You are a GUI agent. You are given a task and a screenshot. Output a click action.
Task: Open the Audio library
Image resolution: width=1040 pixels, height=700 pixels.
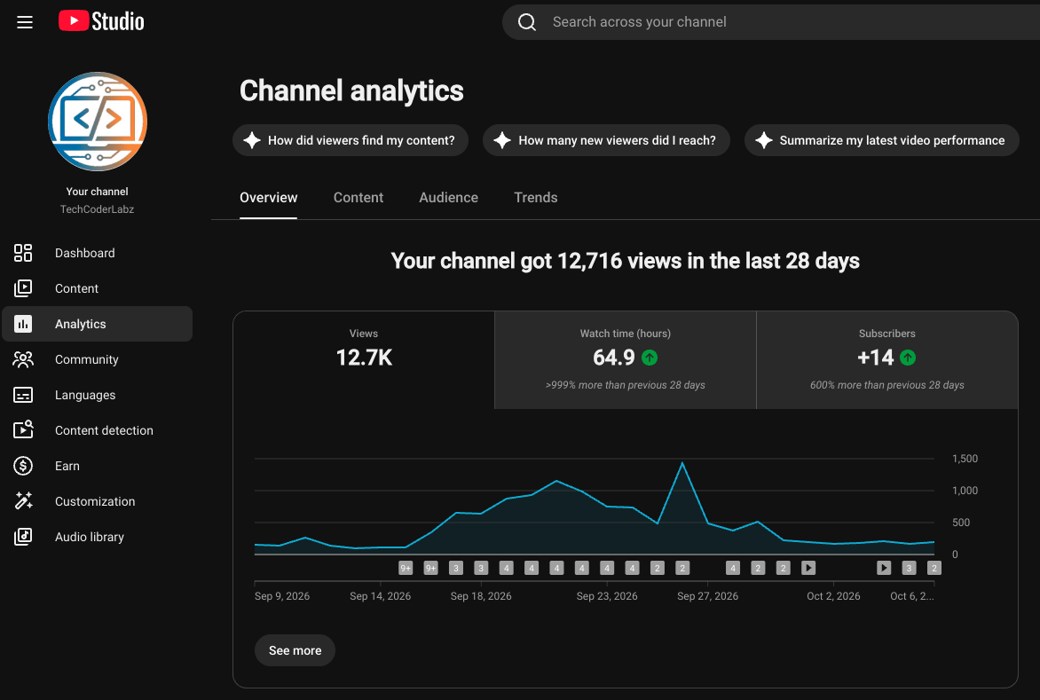coord(98,537)
